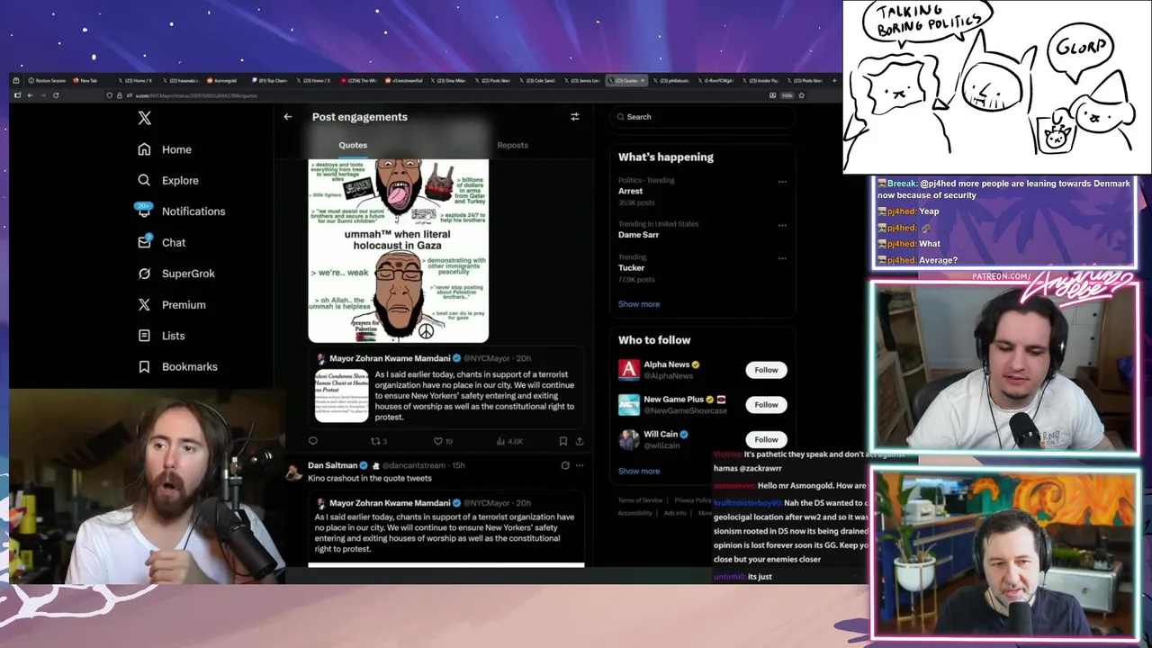Open more options for Arrest trend
1152x648 pixels.
(782, 181)
